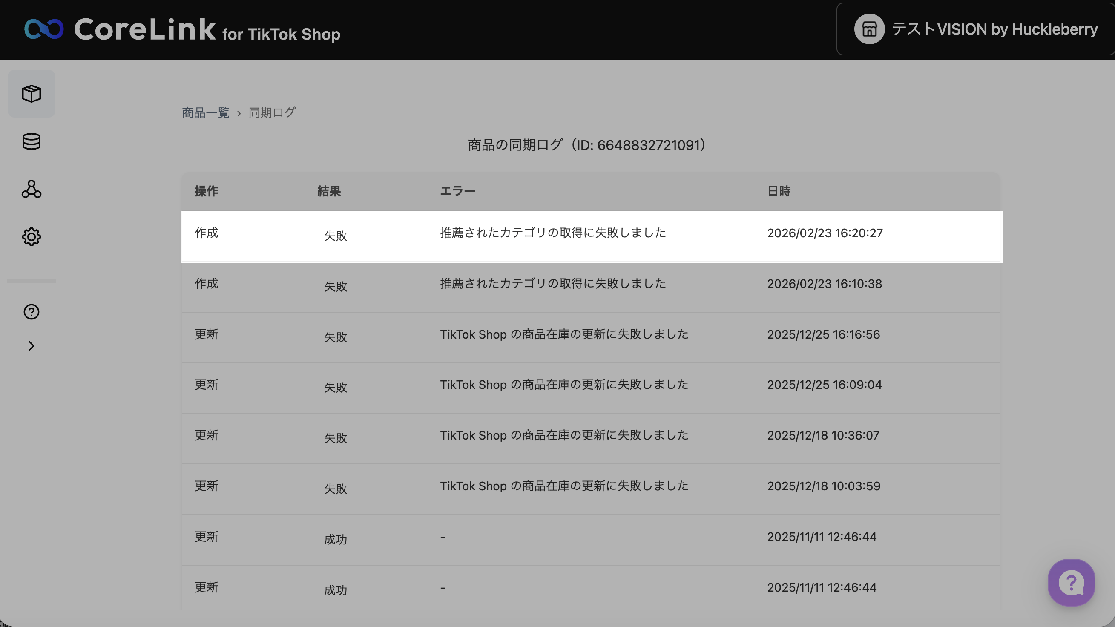Click the help question mark sidebar icon
This screenshot has height=627, width=1115.
click(x=31, y=312)
